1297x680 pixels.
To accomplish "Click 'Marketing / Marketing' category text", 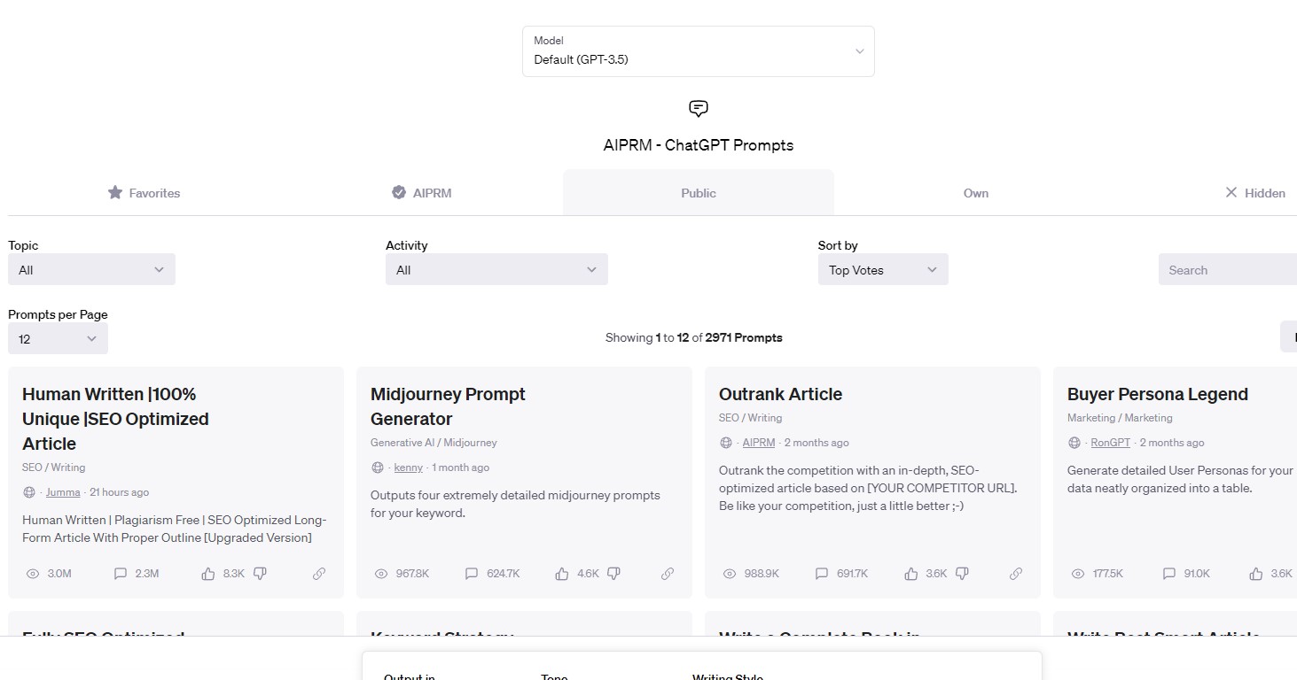I will click(x=1120, y=418).
